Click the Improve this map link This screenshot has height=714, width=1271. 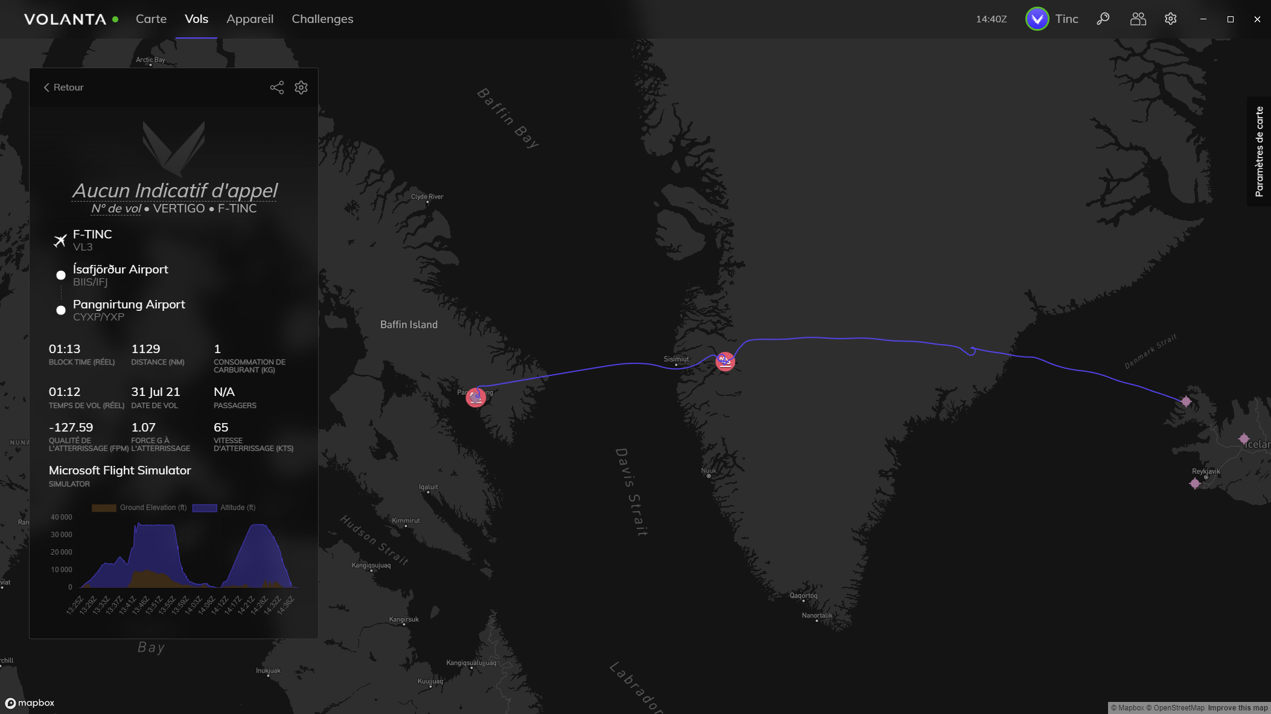(x=1238, y=708)
